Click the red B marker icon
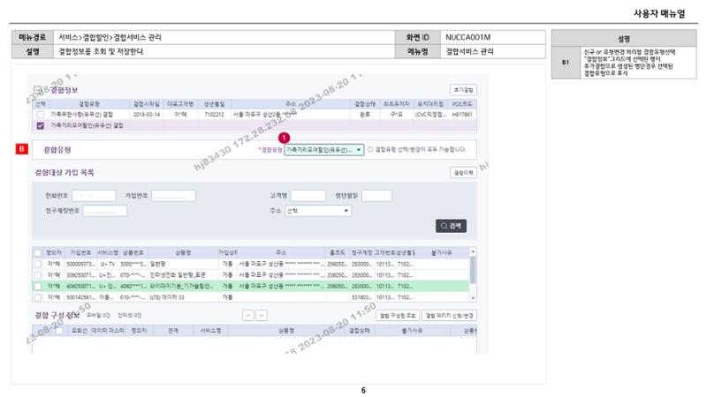This screenshot has height=397, width=707. (21, 149)
